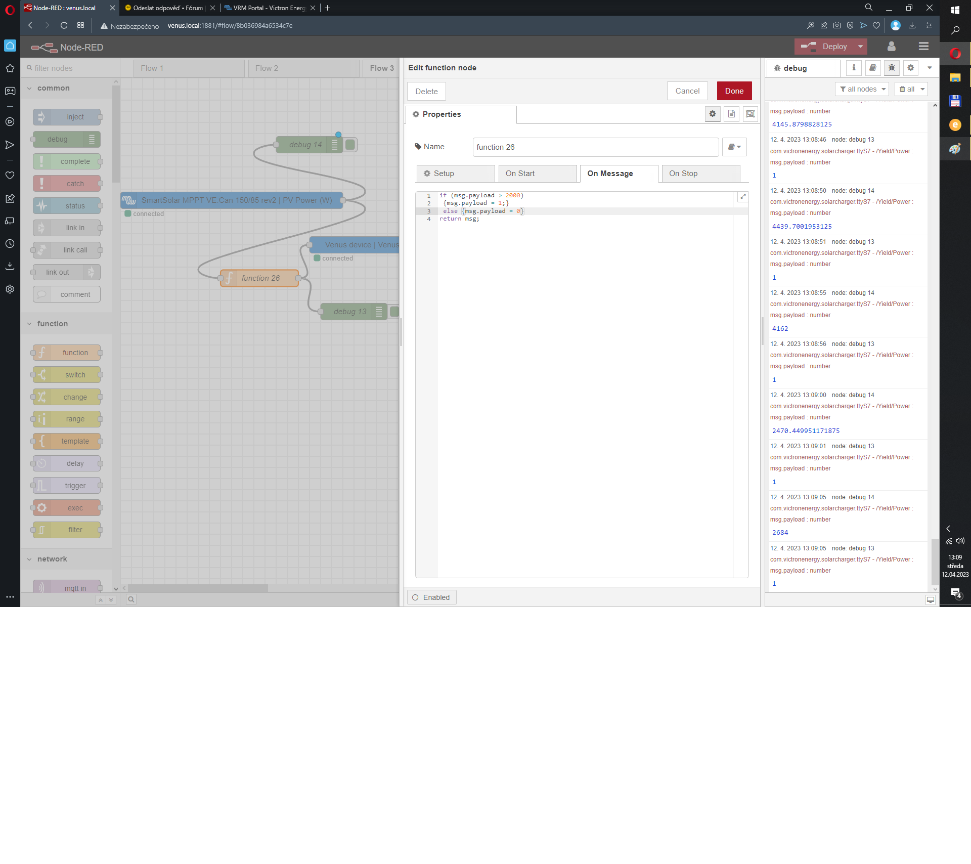Viewport: 971px width, 864px height.
Task: Open the all nodes filter dropdown
Action: click(862, 89)
